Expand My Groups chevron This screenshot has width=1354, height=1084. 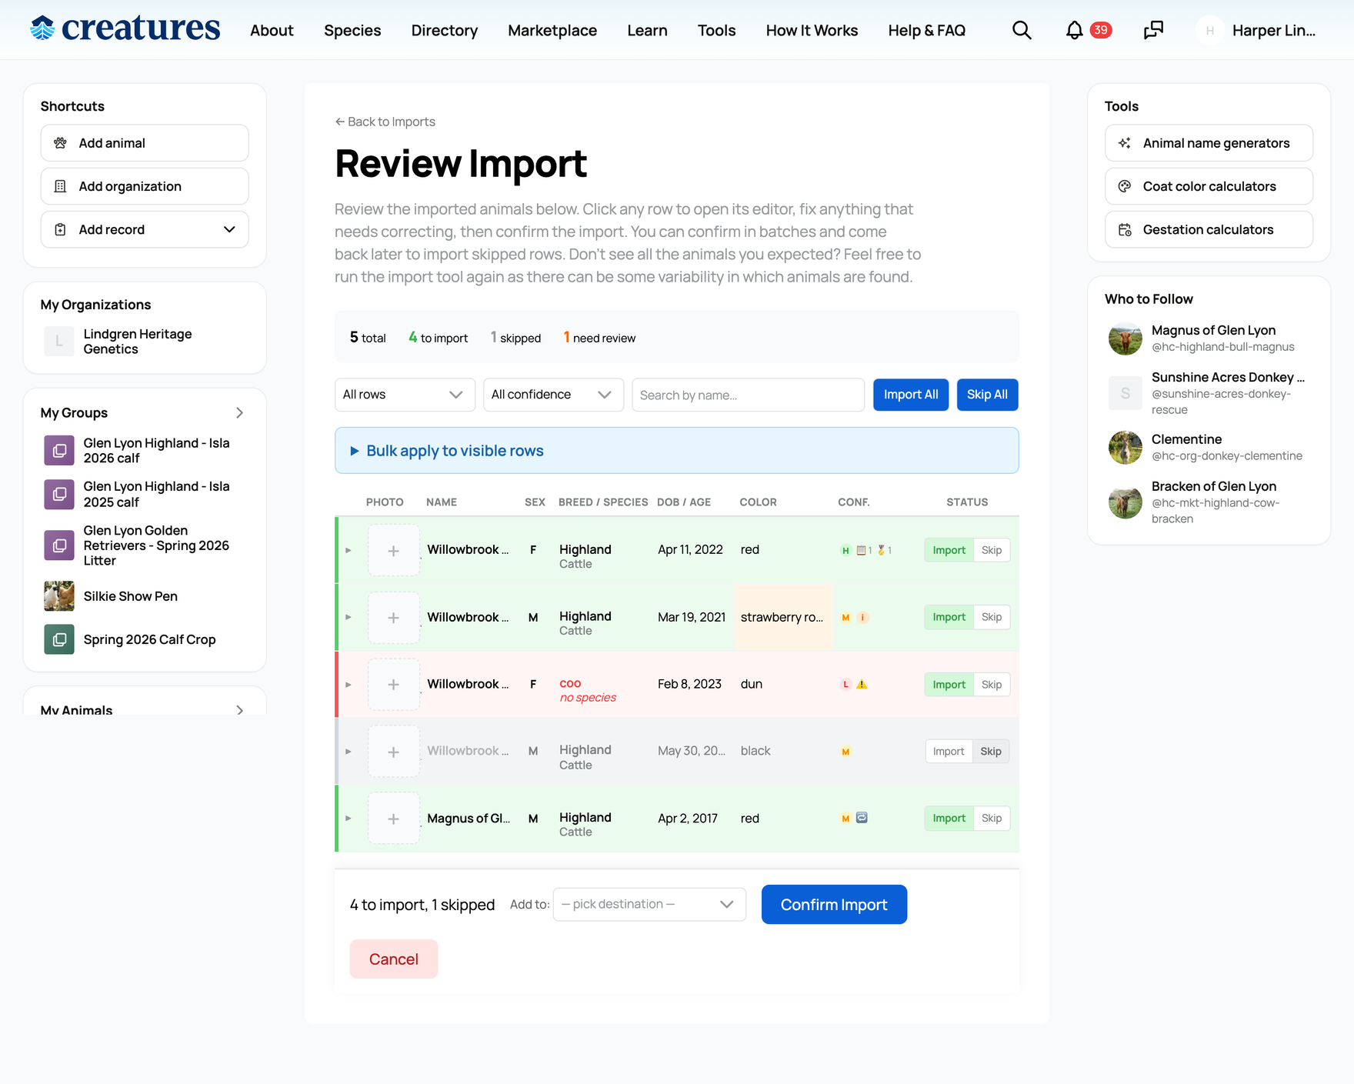[x=239, y=413]
